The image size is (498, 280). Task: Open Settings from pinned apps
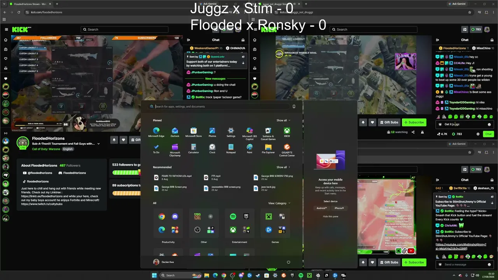[x=231, y=132]
